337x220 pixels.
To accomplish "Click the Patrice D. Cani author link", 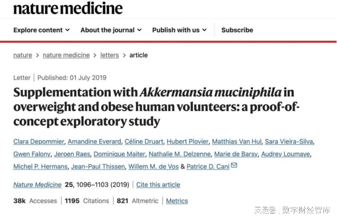I will [208, 167].
